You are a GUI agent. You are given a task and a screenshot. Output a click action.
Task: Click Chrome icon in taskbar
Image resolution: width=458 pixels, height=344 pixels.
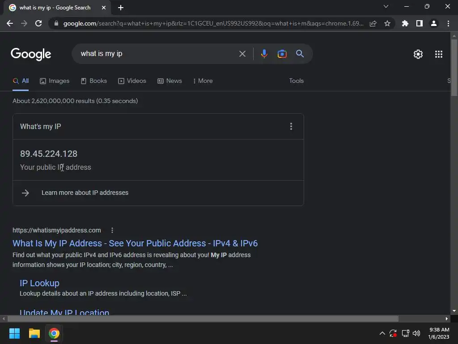[54, 333]
